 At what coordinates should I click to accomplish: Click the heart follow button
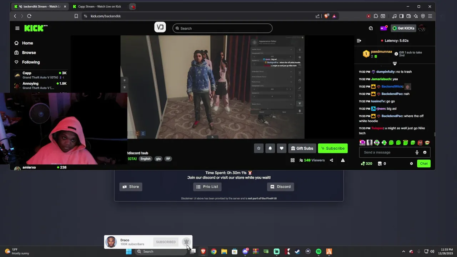click(282, 148)
